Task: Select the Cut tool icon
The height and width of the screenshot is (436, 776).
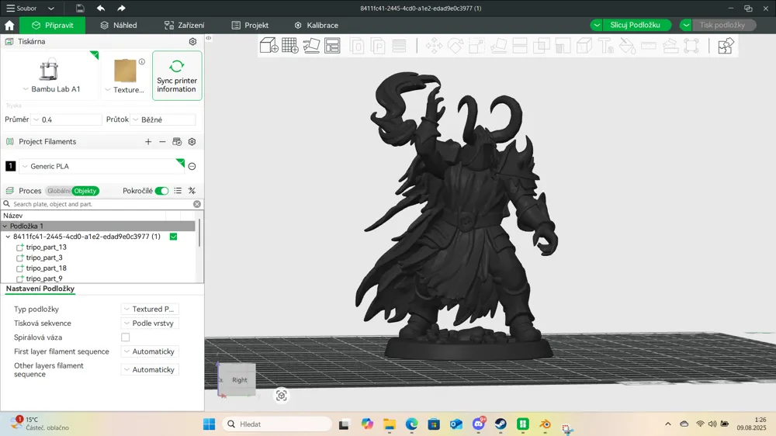Action: (520, 46)
